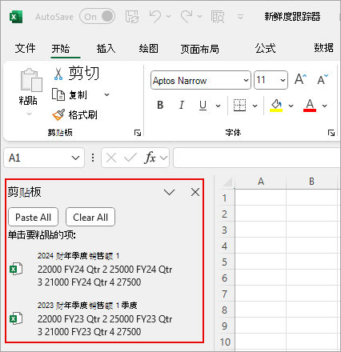Viewport: 341px width, 352px height.
Task: Click Decrease Font Size icon
Action: click(323, 79)
